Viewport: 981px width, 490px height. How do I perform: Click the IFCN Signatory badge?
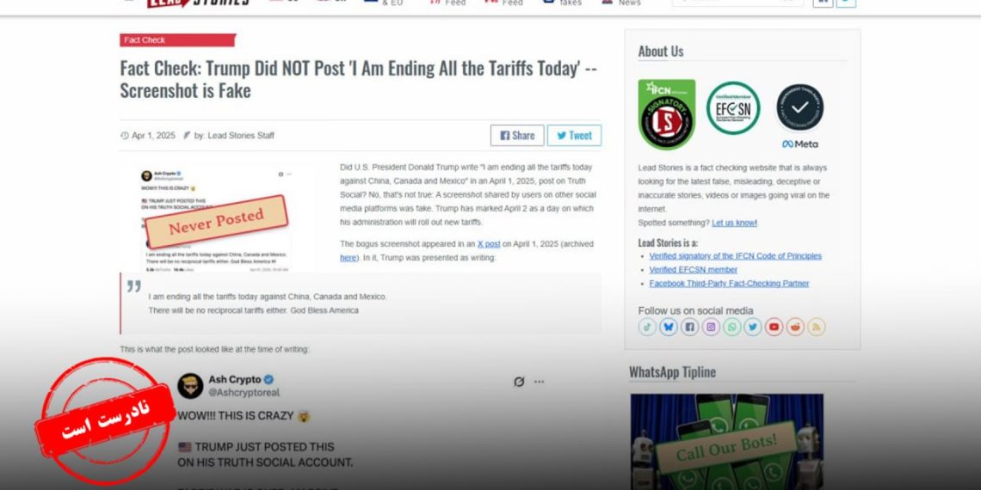[x=666, y=113]
